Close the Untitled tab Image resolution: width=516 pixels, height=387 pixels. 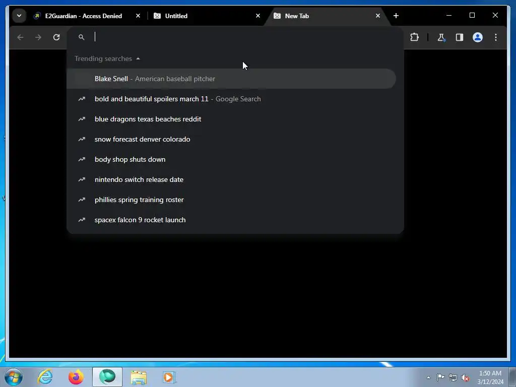(x=258, y=16)
